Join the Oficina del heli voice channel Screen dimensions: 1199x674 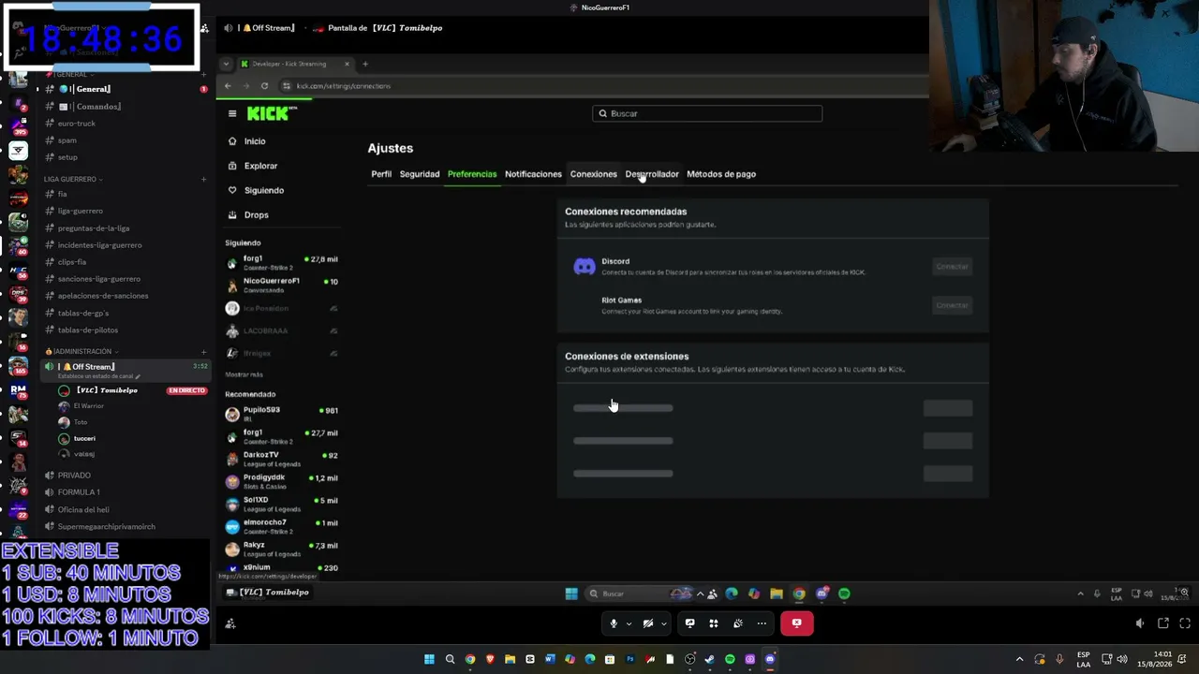tap(83, 509)
